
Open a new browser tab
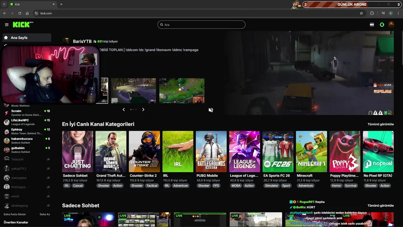tap(61, 4)
